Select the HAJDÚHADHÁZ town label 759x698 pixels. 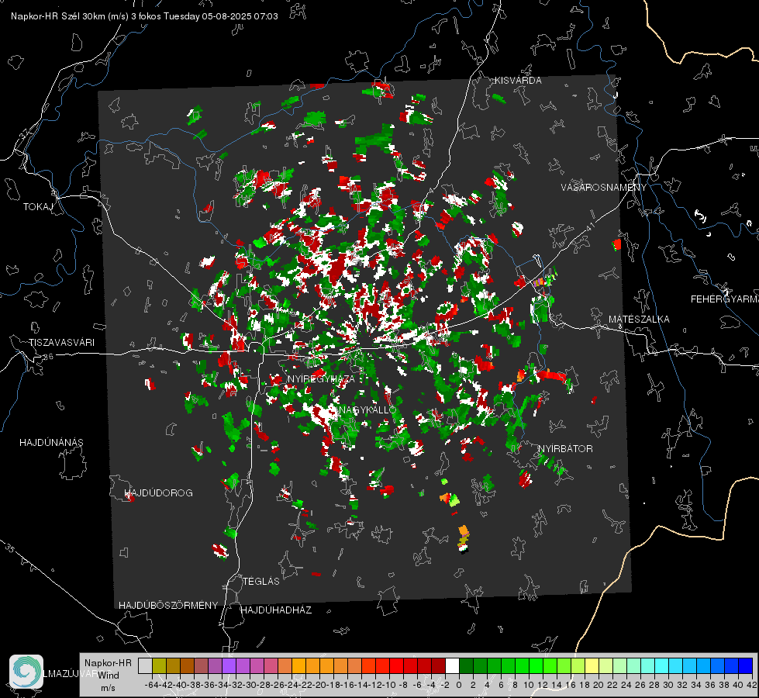click(276, 610)
